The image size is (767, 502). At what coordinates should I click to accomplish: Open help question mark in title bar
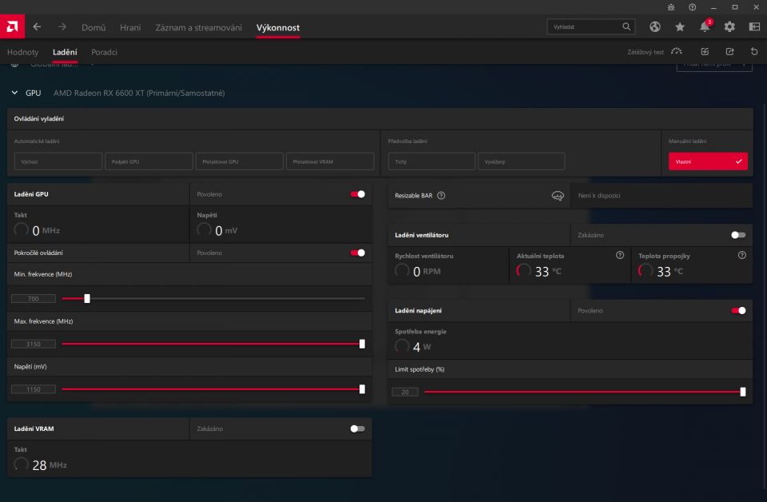click(692, 7)
